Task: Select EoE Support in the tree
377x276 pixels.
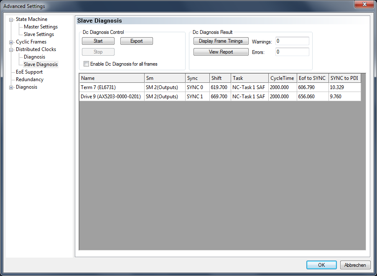Action: (x=29, y=72)
